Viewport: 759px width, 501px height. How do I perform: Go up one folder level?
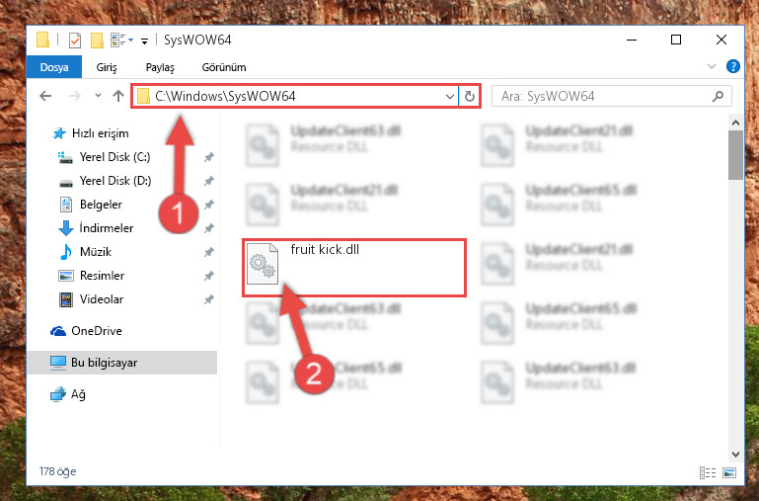point(118,96)
